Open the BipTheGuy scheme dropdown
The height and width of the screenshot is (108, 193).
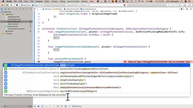pyautogui.click(x=25, y=5)
